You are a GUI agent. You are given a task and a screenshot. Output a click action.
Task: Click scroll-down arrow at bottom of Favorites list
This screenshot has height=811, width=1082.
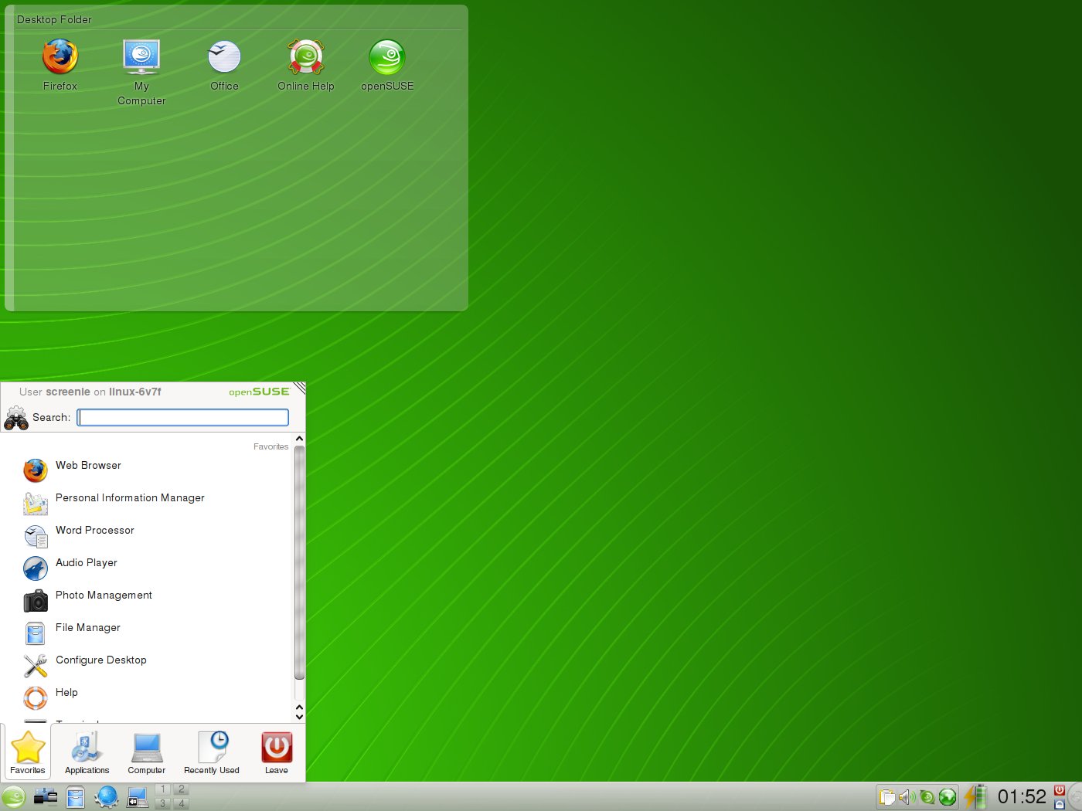pyautogui.click(x=299, y=717)
